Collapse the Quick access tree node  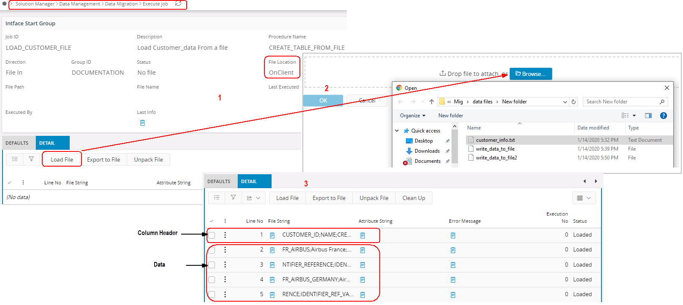pyautogui.click(x=397, y=131)
